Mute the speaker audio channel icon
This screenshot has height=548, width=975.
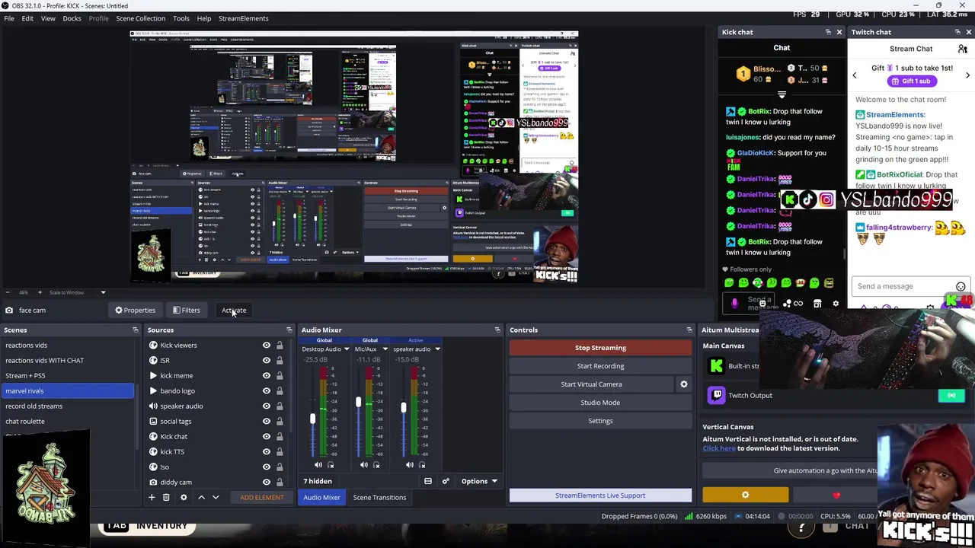pyautogui.click(x=410, y=465)
